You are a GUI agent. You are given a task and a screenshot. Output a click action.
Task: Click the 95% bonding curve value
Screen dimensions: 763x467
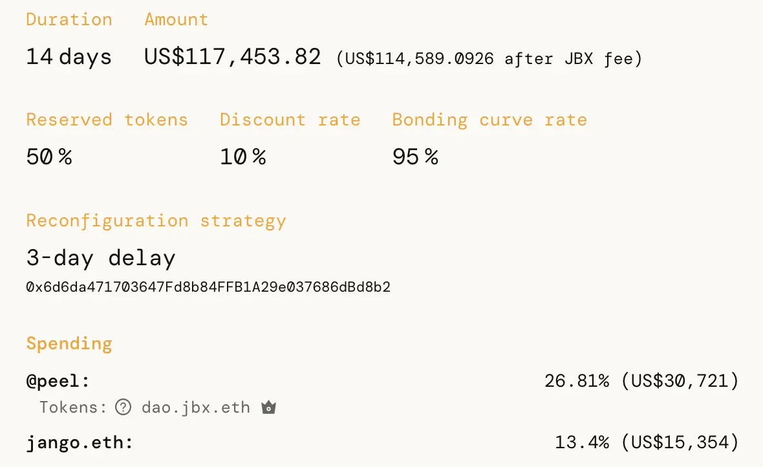[x=415, y=157]
